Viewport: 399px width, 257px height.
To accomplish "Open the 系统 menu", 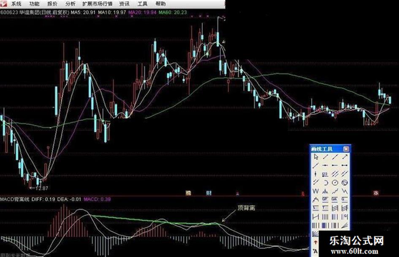I will [x=16, y=4].
